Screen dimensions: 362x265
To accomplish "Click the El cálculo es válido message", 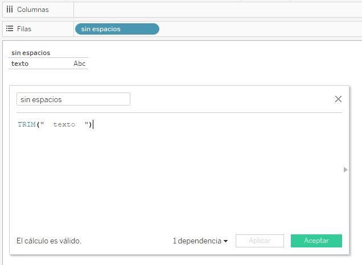I will tap(49, 241).
